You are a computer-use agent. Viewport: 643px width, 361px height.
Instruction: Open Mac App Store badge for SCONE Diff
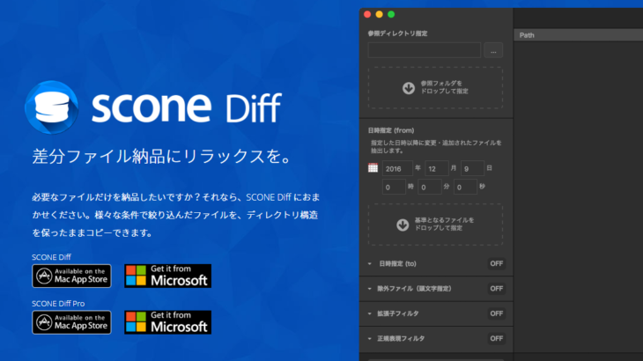pyautogui.click(x=72, y=276)
